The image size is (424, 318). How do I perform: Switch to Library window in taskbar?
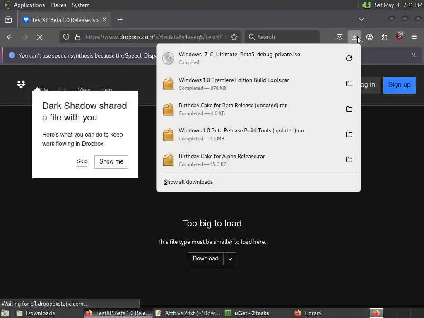tap(327, 313)
